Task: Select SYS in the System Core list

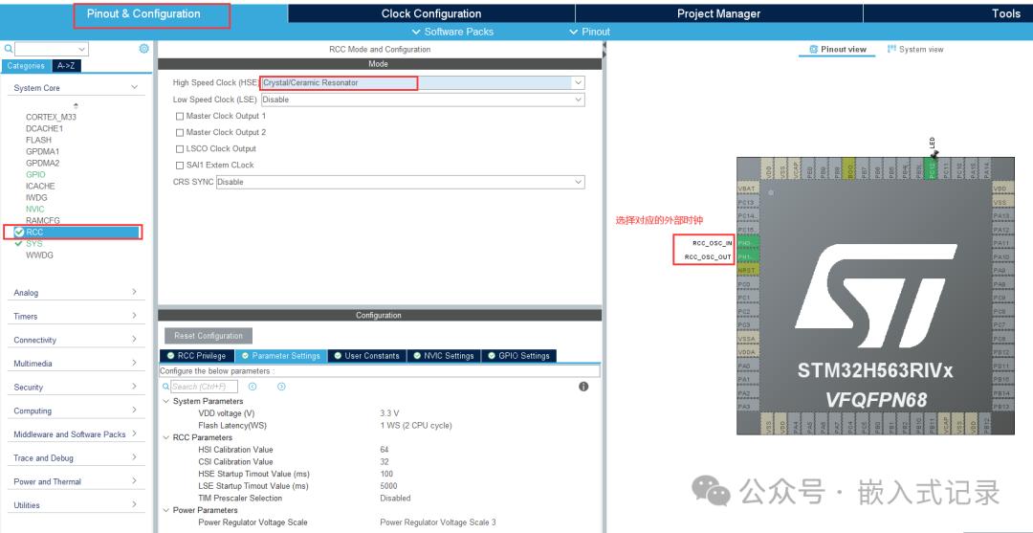Action: coord(34,244)
